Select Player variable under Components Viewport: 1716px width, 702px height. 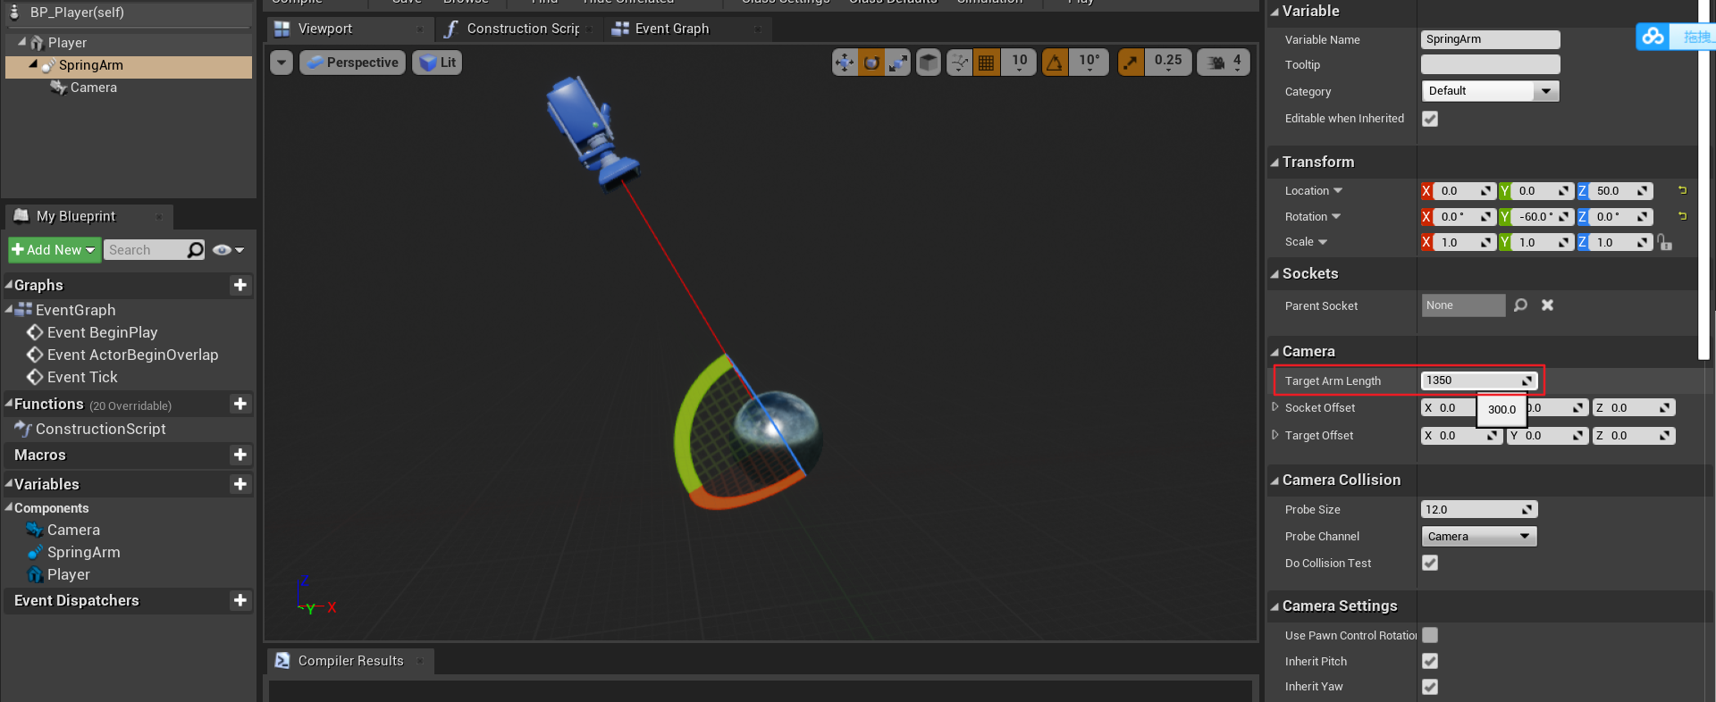coord(59,574)
